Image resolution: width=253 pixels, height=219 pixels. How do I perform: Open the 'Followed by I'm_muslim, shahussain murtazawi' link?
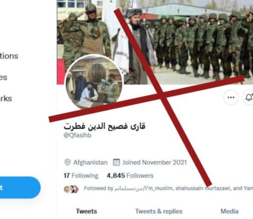pyautogui.click(x=168, y=189)
